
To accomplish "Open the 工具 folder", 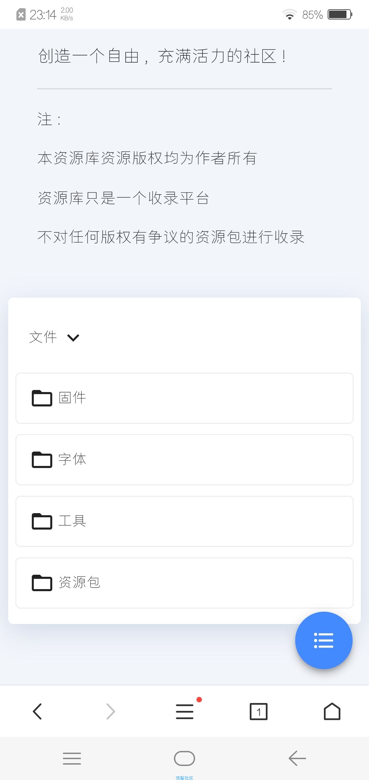I will tap(184, 521).
